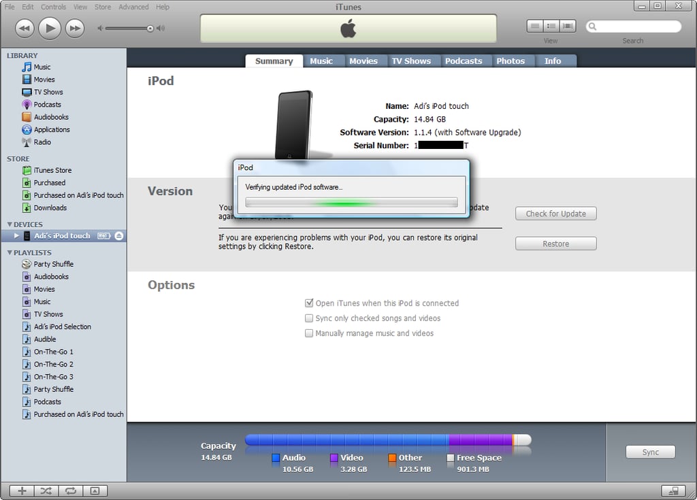Viewport: 697px width, 500px height.
Task: Eject Adi's iPod touch
Action: (x=118, y=235)
